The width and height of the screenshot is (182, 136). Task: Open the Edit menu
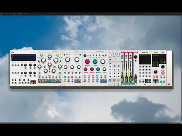pos(6,14)
